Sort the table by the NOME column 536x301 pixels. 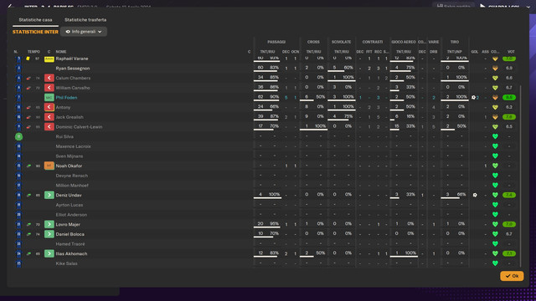coord(61,52)
